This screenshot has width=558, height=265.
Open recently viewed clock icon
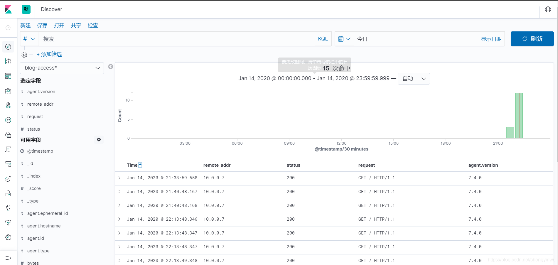pos(8,28)
